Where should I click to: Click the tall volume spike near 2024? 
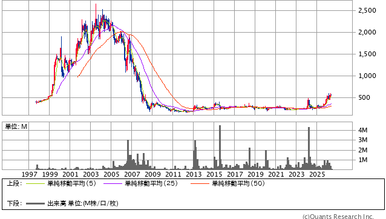[x=309, y=148]
